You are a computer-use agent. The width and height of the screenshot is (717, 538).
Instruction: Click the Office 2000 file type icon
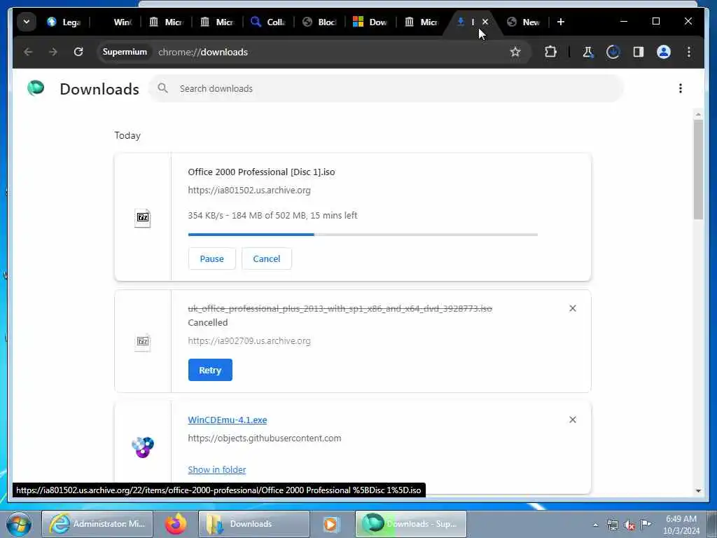coord(143,217)
